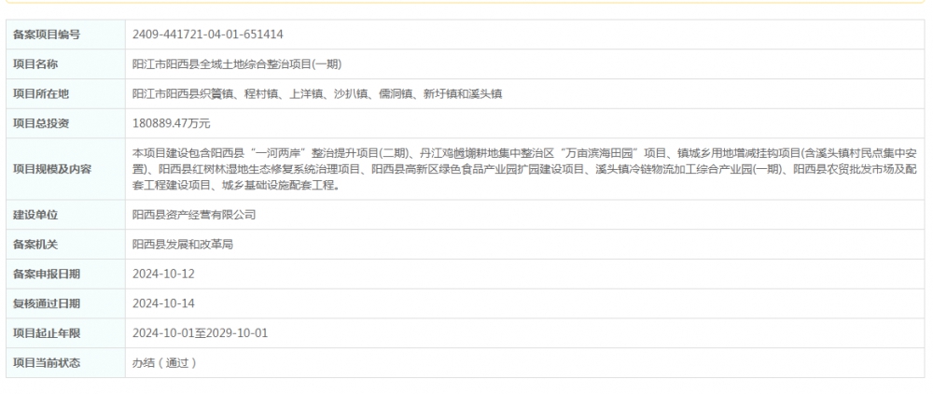The image size is (933, 394).
Task: Select the label 项目当前状态
Action: pos(47,363)
